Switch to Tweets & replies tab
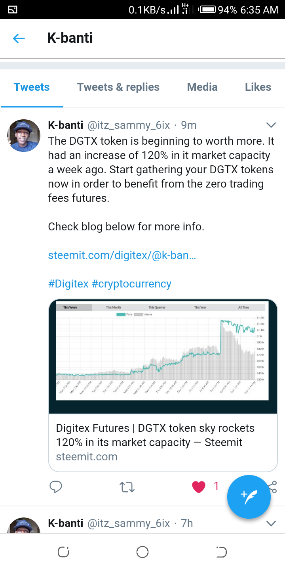 click(118, 87)
